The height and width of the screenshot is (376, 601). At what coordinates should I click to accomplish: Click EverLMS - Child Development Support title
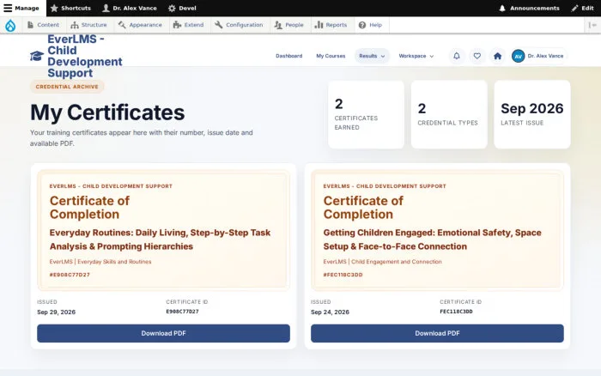click(x=85, y=56)
